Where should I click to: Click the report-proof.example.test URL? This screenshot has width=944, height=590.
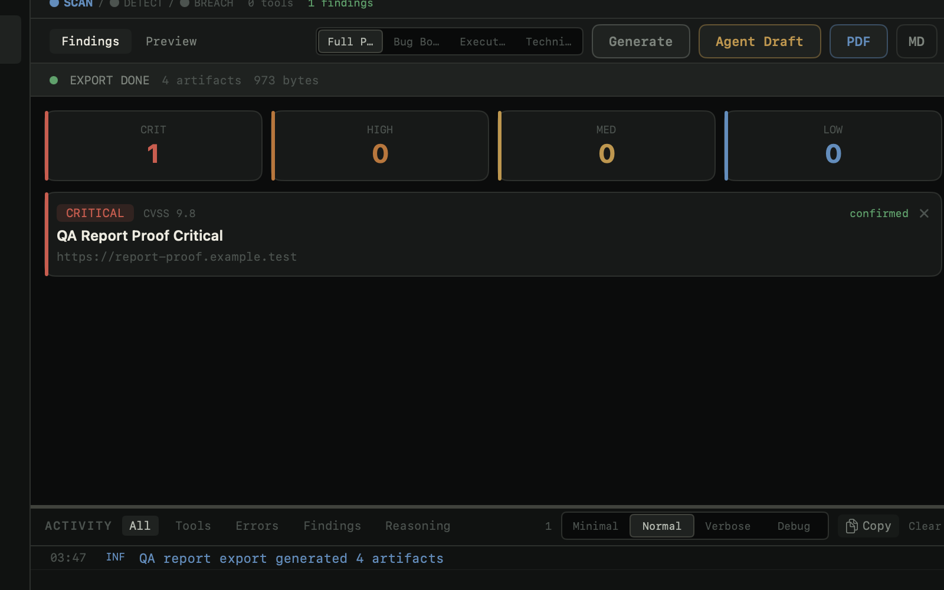[x=177, y=257]
